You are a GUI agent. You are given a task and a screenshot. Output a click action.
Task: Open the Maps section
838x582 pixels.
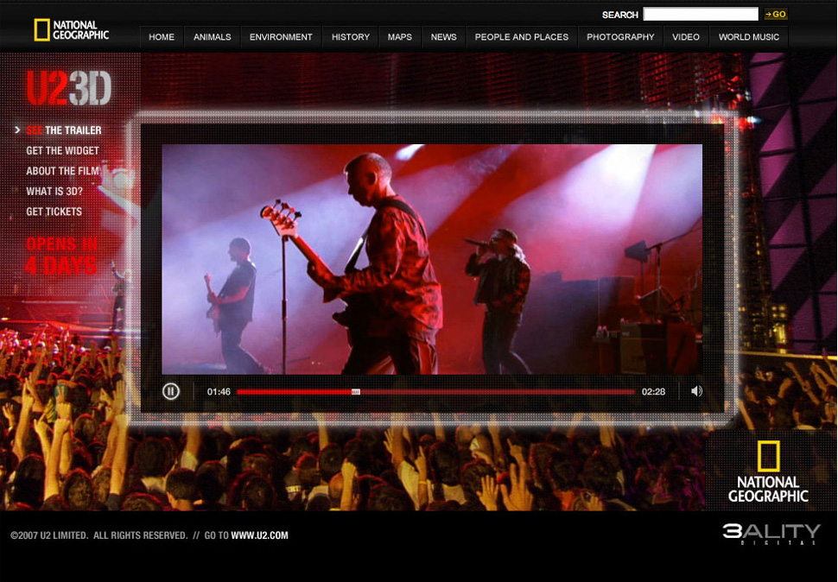click(400, 37)
